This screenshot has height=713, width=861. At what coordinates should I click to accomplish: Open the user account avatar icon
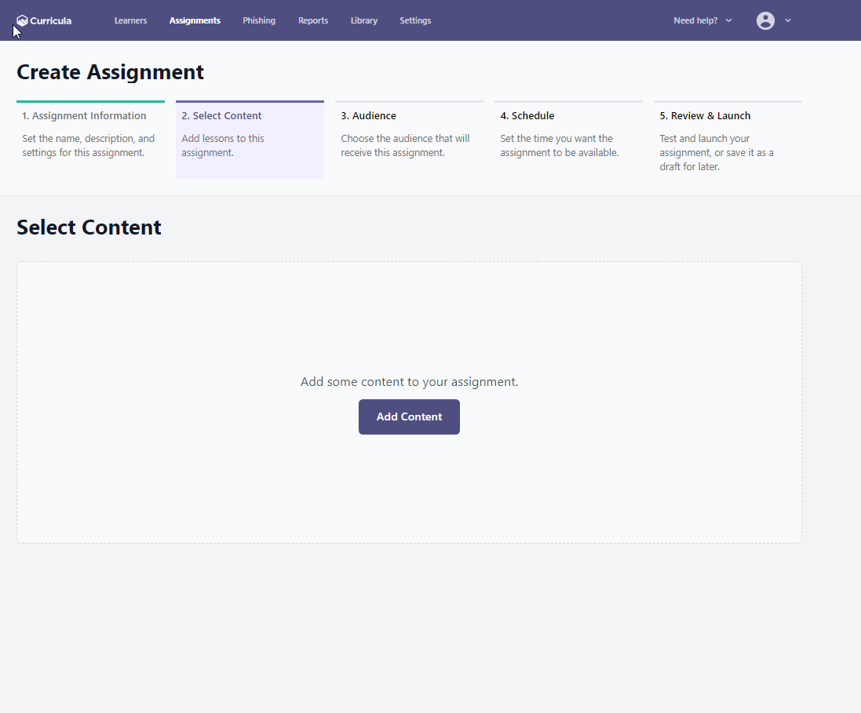click(x=765, y=21)
